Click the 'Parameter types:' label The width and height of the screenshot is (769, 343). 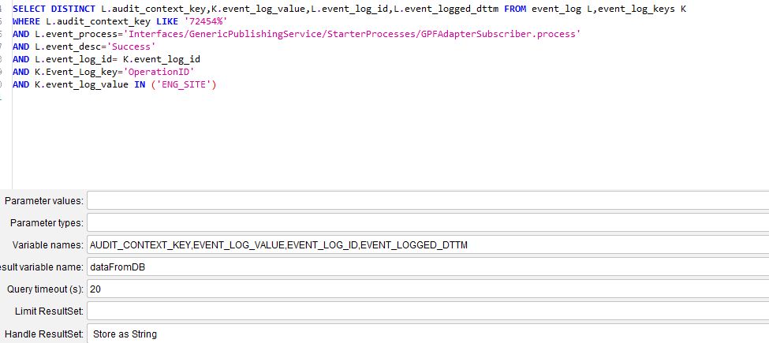point(47,223)
